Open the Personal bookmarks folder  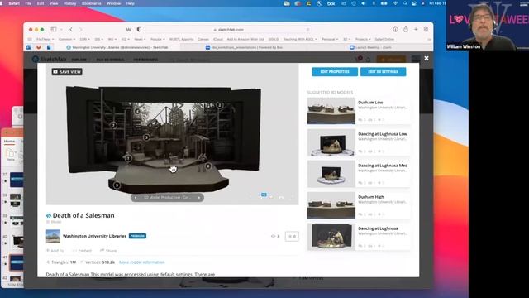(x=330, y=39)
